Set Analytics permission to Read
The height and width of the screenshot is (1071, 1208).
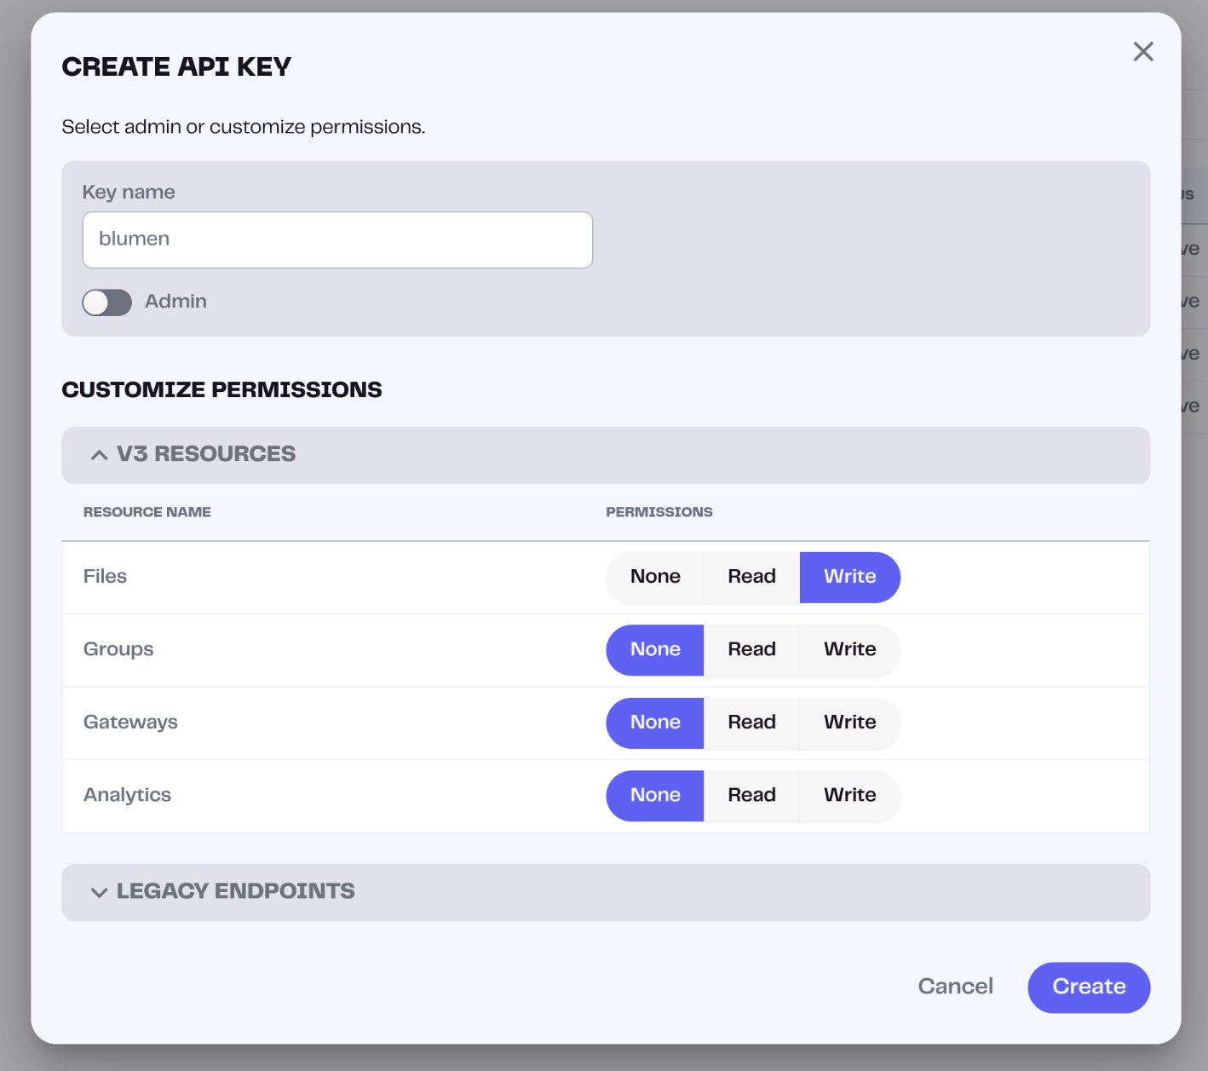(751, 796)
